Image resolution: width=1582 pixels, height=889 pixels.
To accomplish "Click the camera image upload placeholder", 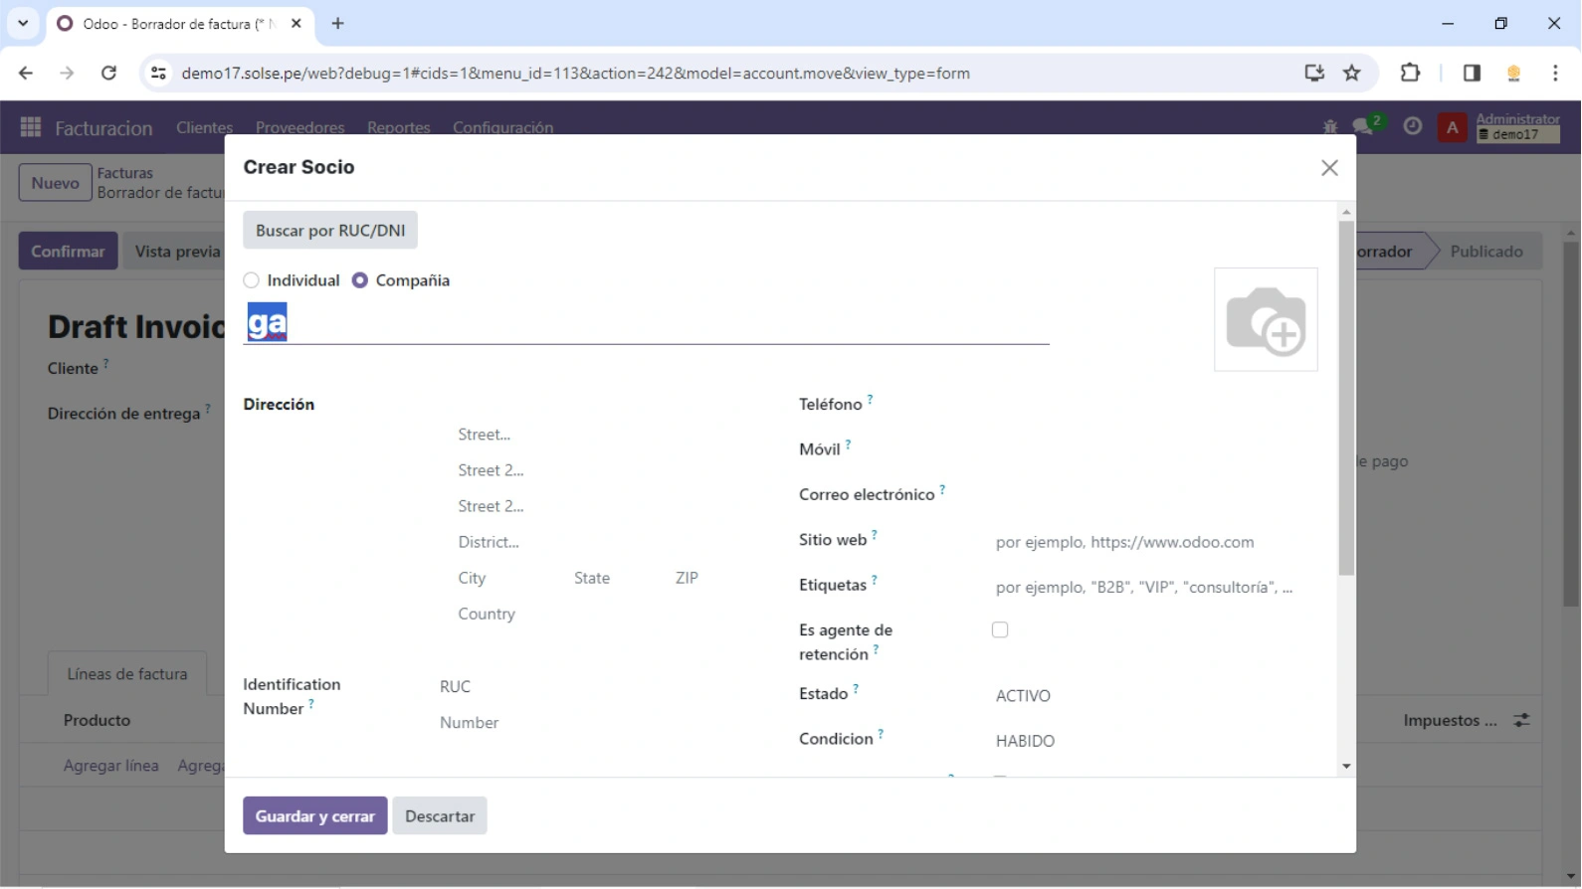I will click(1266, 320).
